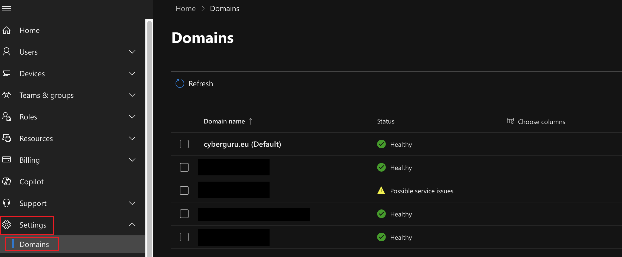Click the Roles icon in sidebar
The width and height of the screenshot is (622, 257).
point(7,117)
